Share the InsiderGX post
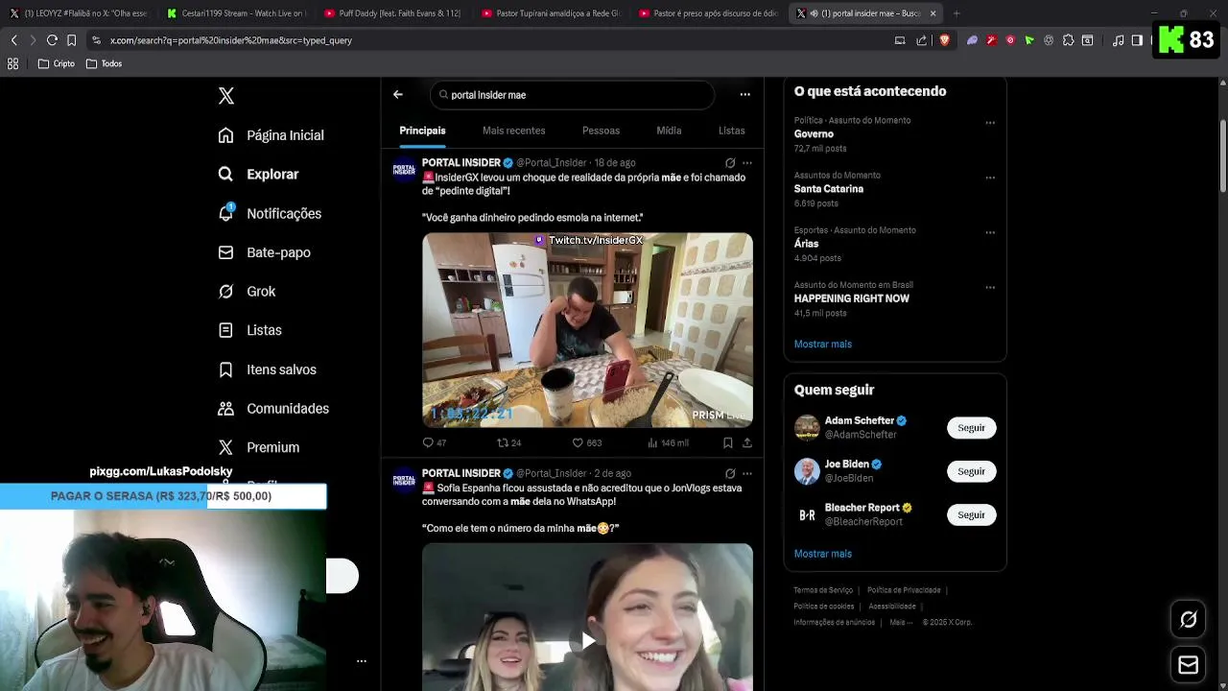Screen dimensions: 1228x691 pyautogui.click(x=747, y=442)
